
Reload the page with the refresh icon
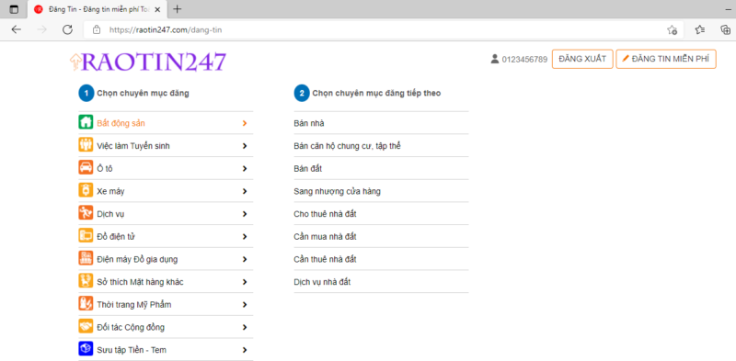coord(67,29)
